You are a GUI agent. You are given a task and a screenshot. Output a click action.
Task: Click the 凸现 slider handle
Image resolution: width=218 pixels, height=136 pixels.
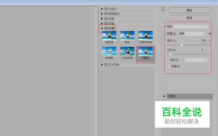170,54
